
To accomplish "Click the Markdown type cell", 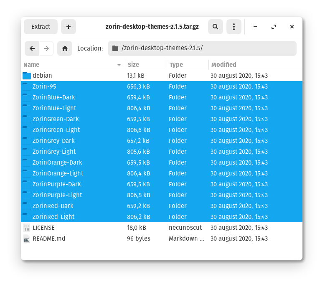I will (x=187, y=239).
